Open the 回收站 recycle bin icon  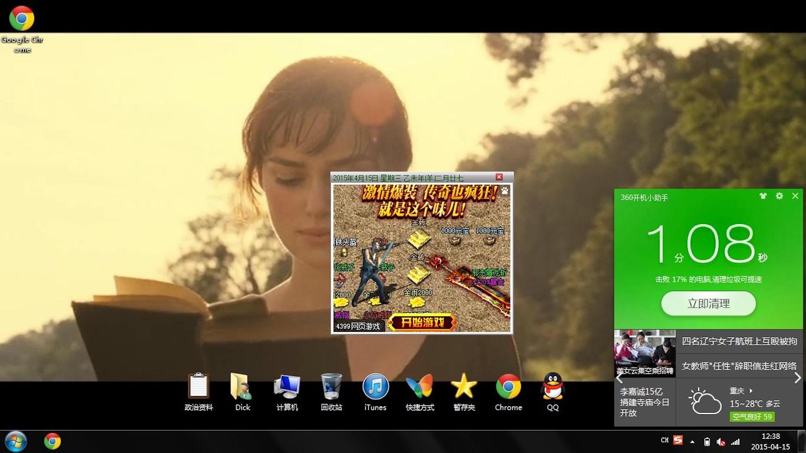331,388
